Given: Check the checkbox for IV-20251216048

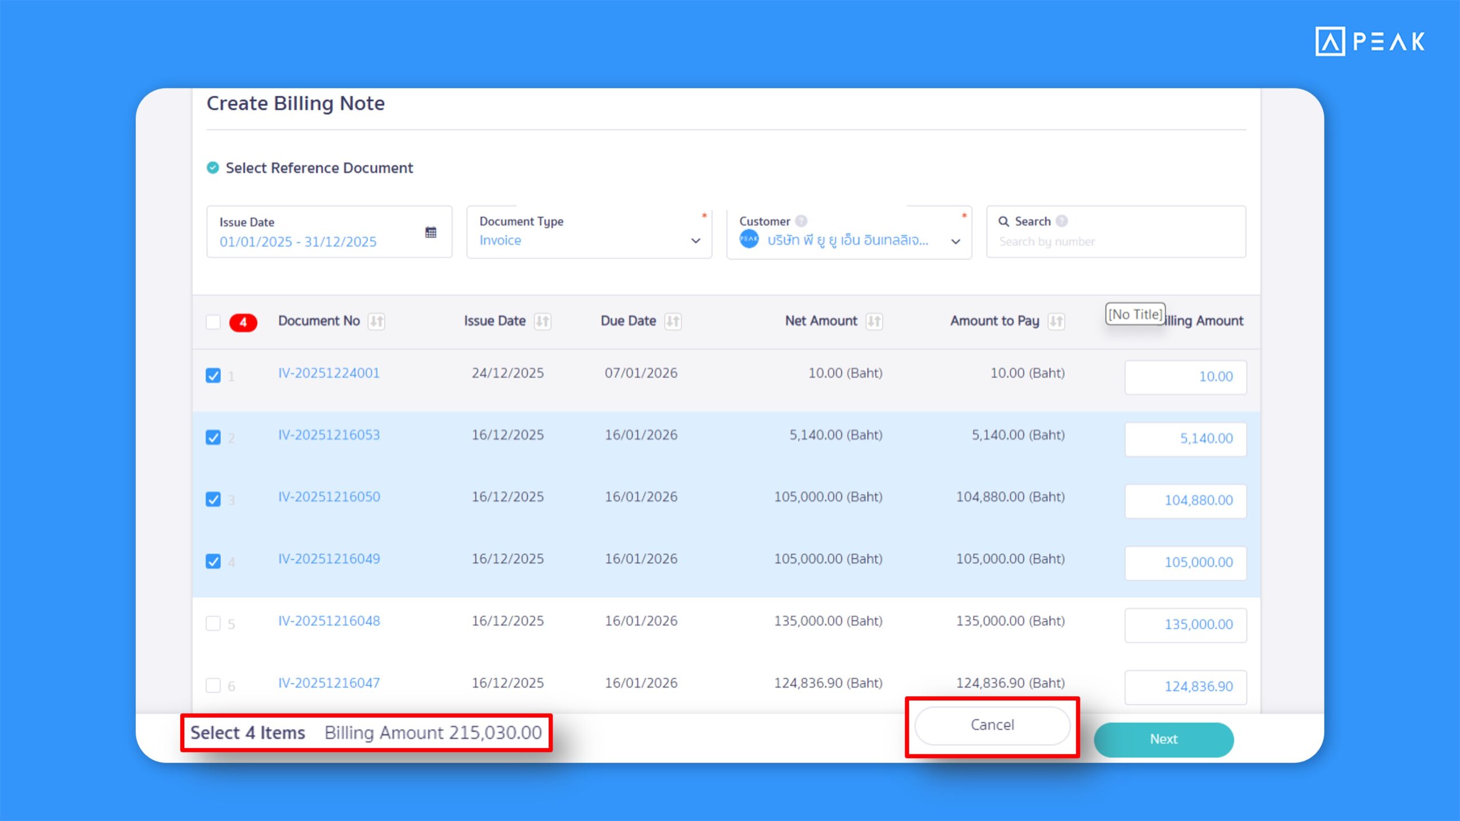Looking at the screenshot, I should (214, 624).
